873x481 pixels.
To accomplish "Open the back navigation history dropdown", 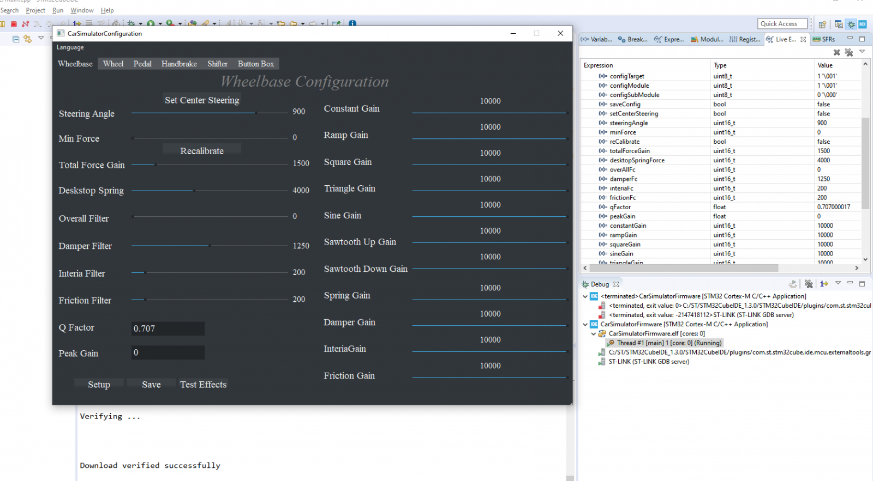I will point(303,24).
